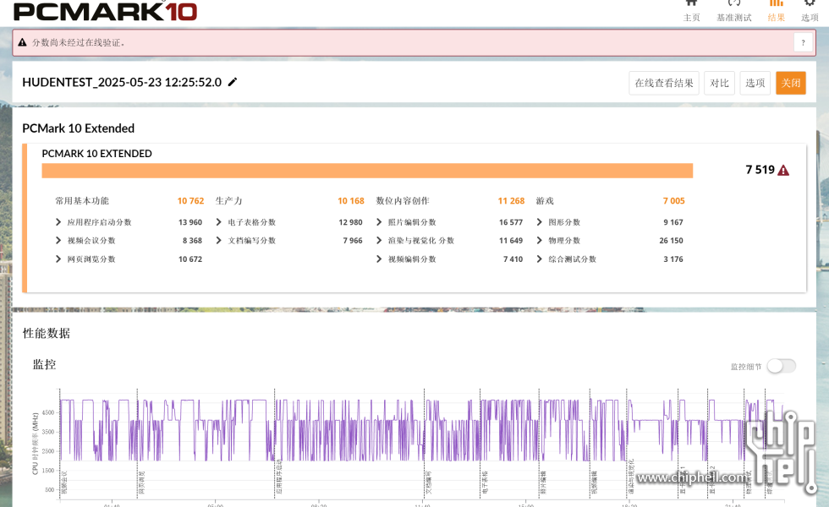Click the 生产力 score 10 168

351,201
